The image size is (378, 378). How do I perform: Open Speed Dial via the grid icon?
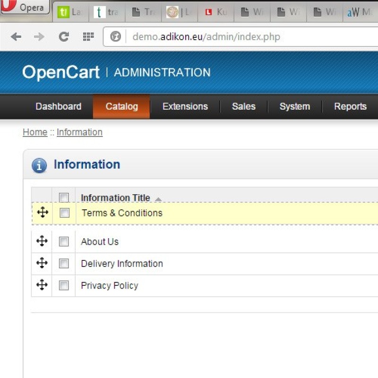pos(88,36)
